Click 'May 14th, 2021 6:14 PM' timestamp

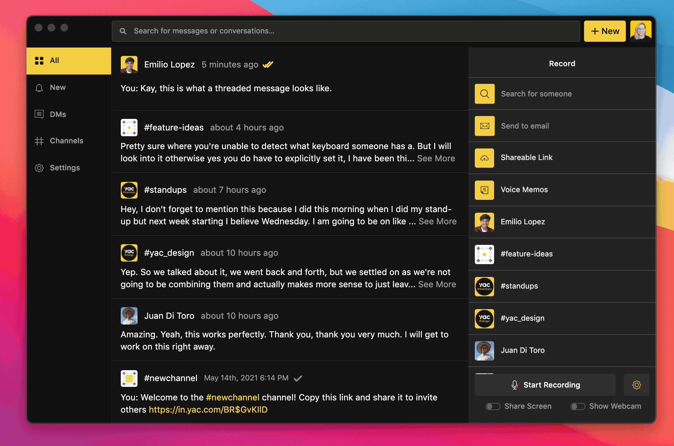(246, 378)
